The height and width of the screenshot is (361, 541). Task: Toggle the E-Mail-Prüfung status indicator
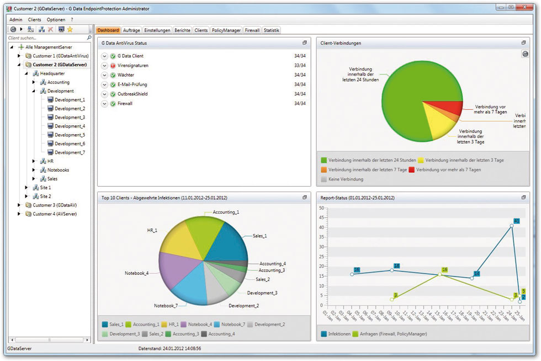[x=112, y=84]
